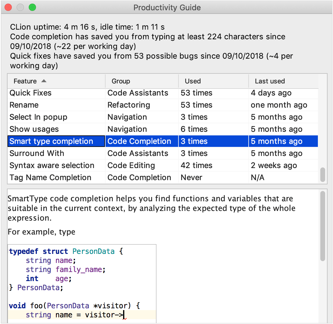Click the Smart type completion row
This screenshot has width=333, height=324.
(x=163, y=141)
